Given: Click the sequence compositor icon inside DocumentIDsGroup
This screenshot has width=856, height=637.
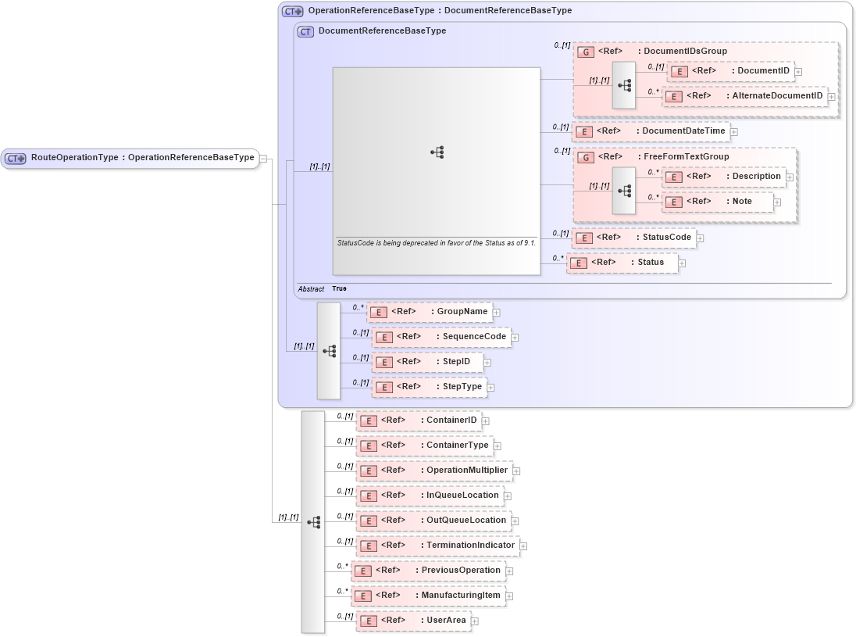Looking at the screenshot, I should click(x=625, y=84).
